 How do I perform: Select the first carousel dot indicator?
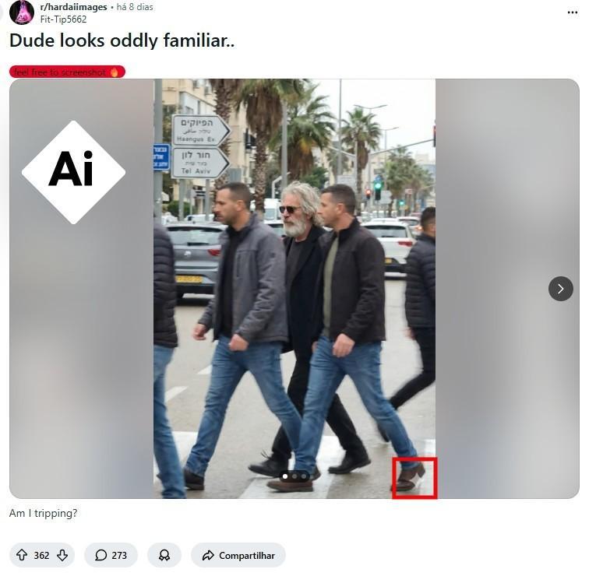(285, 476)
